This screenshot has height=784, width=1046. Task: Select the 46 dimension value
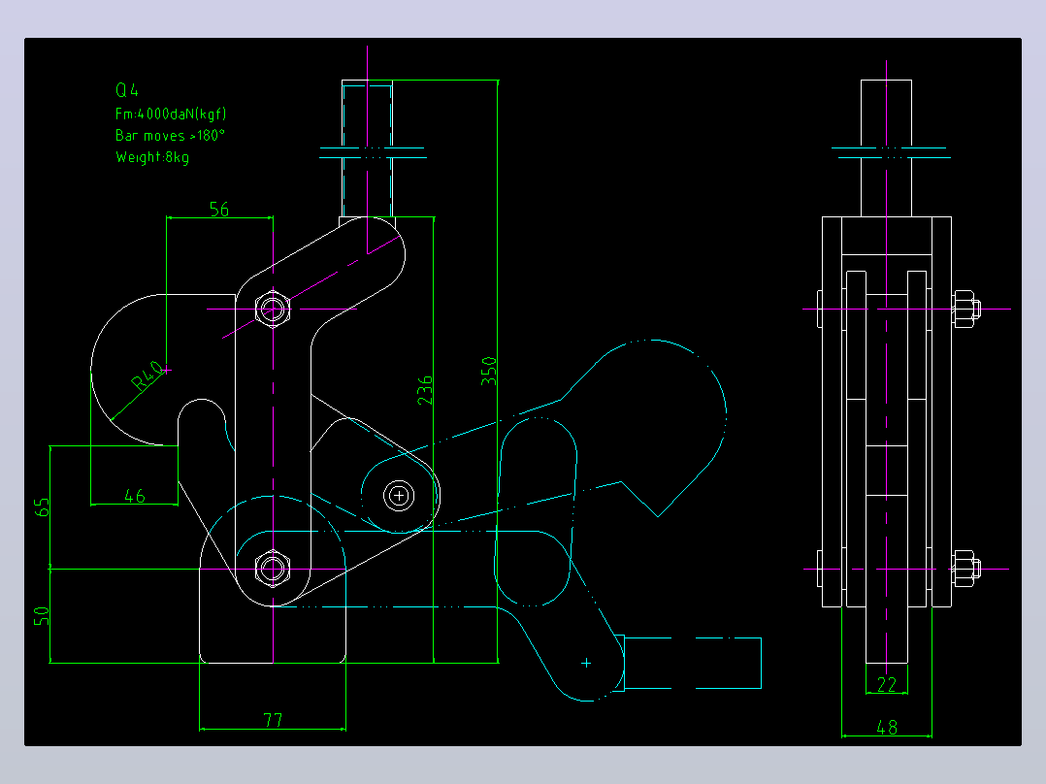click(135, 496)
